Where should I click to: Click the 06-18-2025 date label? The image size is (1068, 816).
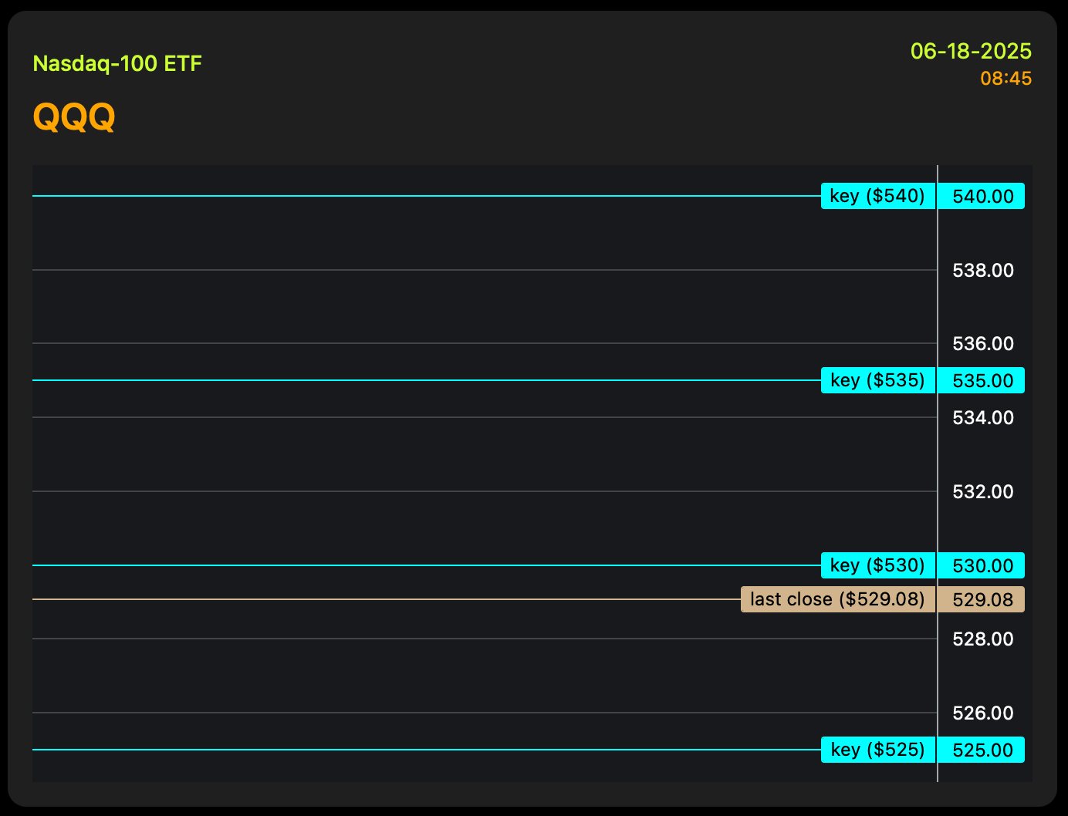click(x=971, y=51)
